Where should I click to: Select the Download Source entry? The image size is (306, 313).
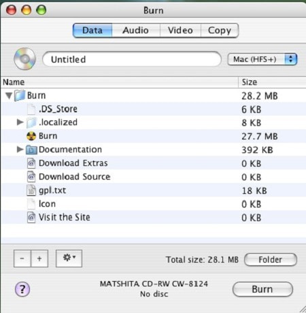coord(75,177)
